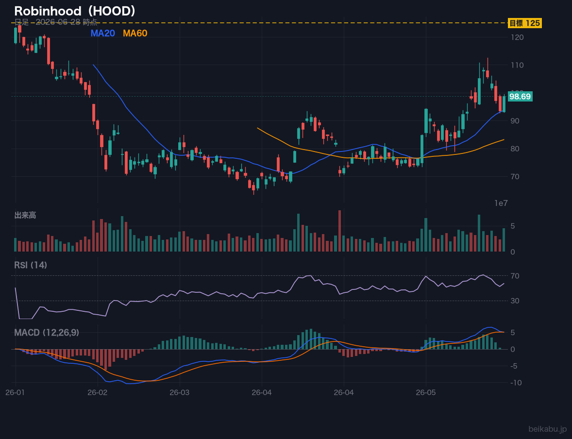The height and width of the screenshot is (439, 572).
Task: Click the 110 price axis label
Action: pos(517,65)
